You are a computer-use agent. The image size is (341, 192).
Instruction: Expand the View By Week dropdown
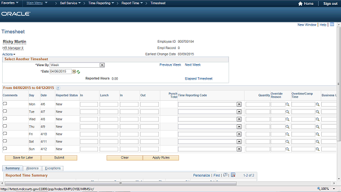click(102, 65)
